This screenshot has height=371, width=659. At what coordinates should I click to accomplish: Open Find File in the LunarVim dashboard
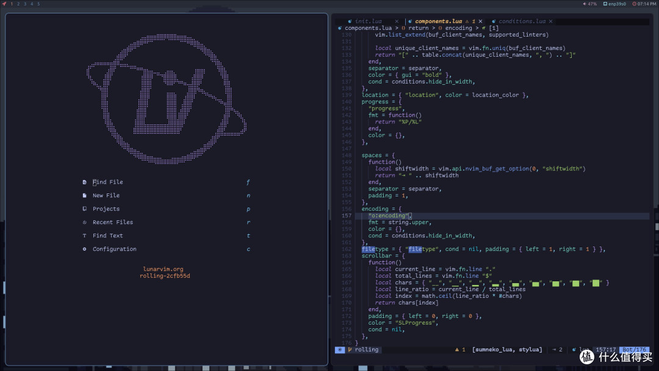(107, 182)
